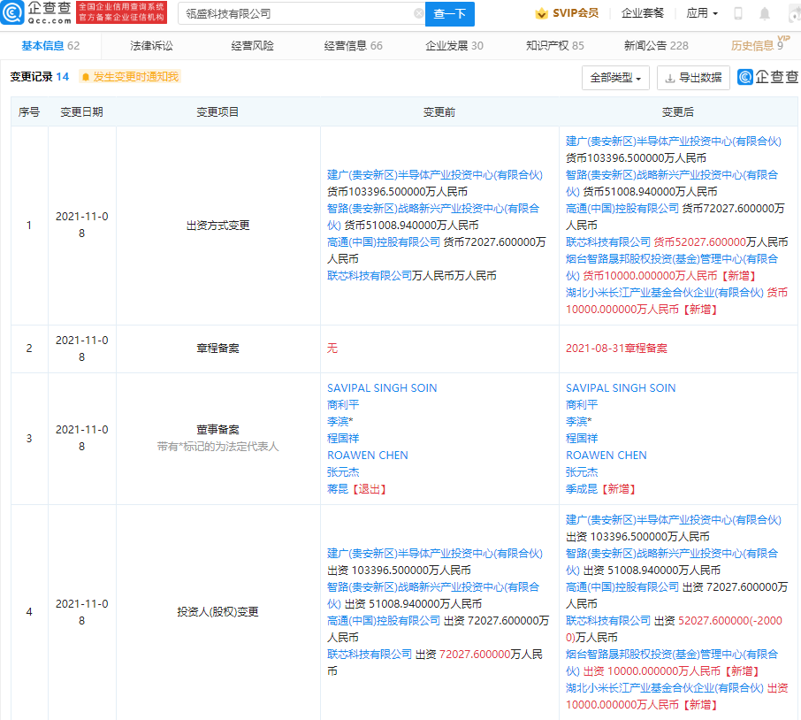Select the 2021-08-31章程备案 text

point(616,349)
